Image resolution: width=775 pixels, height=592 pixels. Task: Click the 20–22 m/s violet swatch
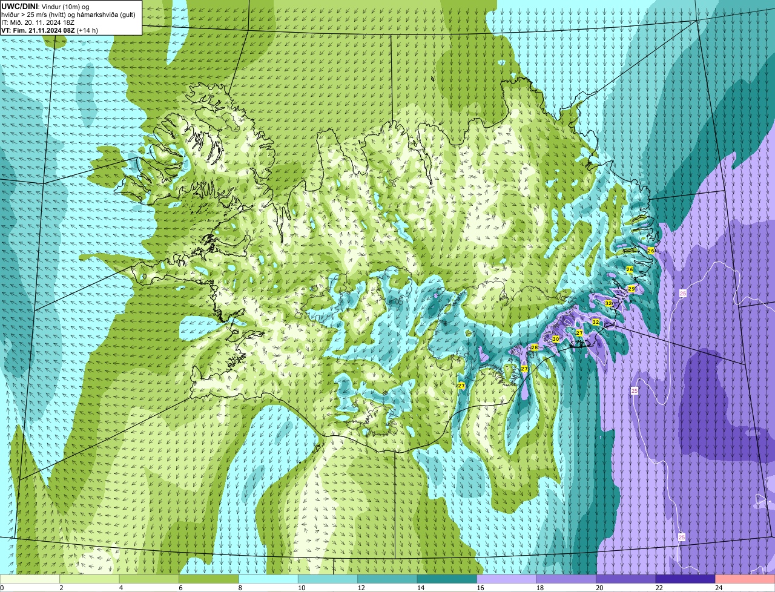point(626,579)
